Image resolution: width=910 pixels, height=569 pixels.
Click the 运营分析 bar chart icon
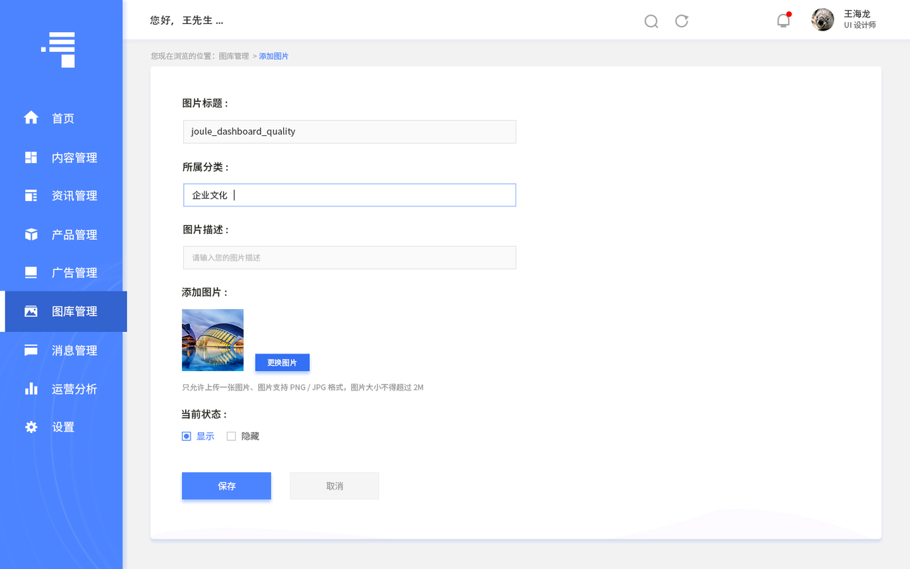click(31, 388)
